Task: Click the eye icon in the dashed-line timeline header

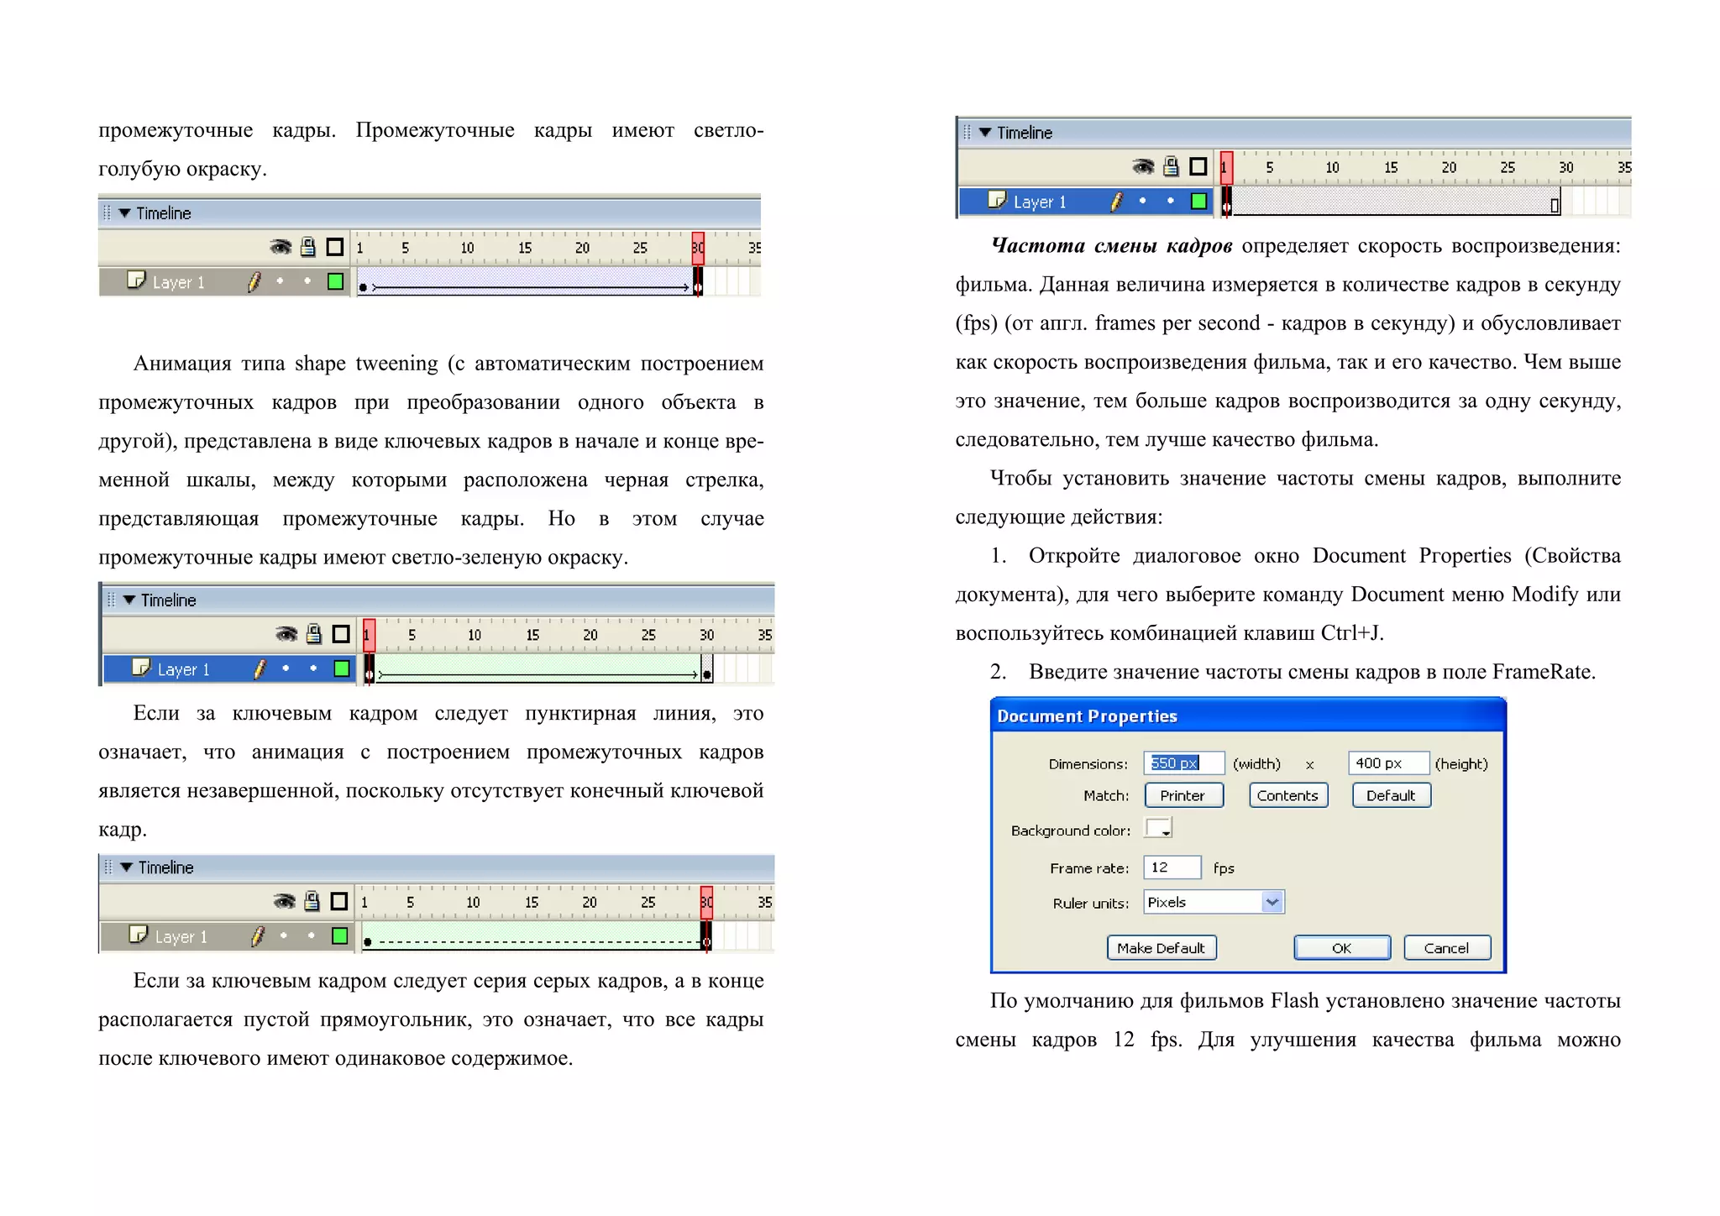Action: (285, 902)
